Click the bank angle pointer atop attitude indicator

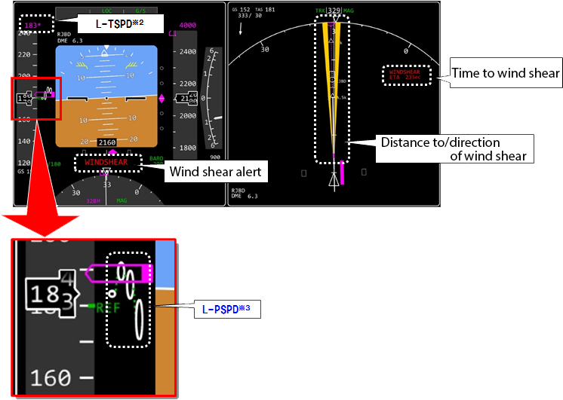[106, 49]
